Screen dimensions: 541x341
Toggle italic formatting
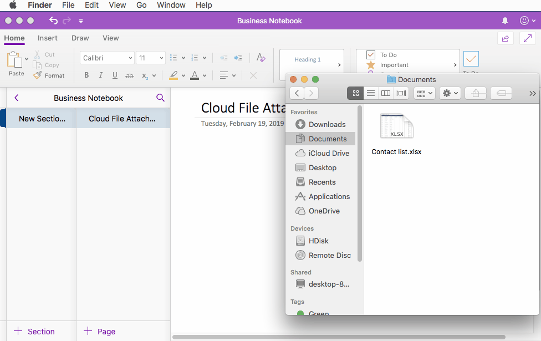coord(101,75)
